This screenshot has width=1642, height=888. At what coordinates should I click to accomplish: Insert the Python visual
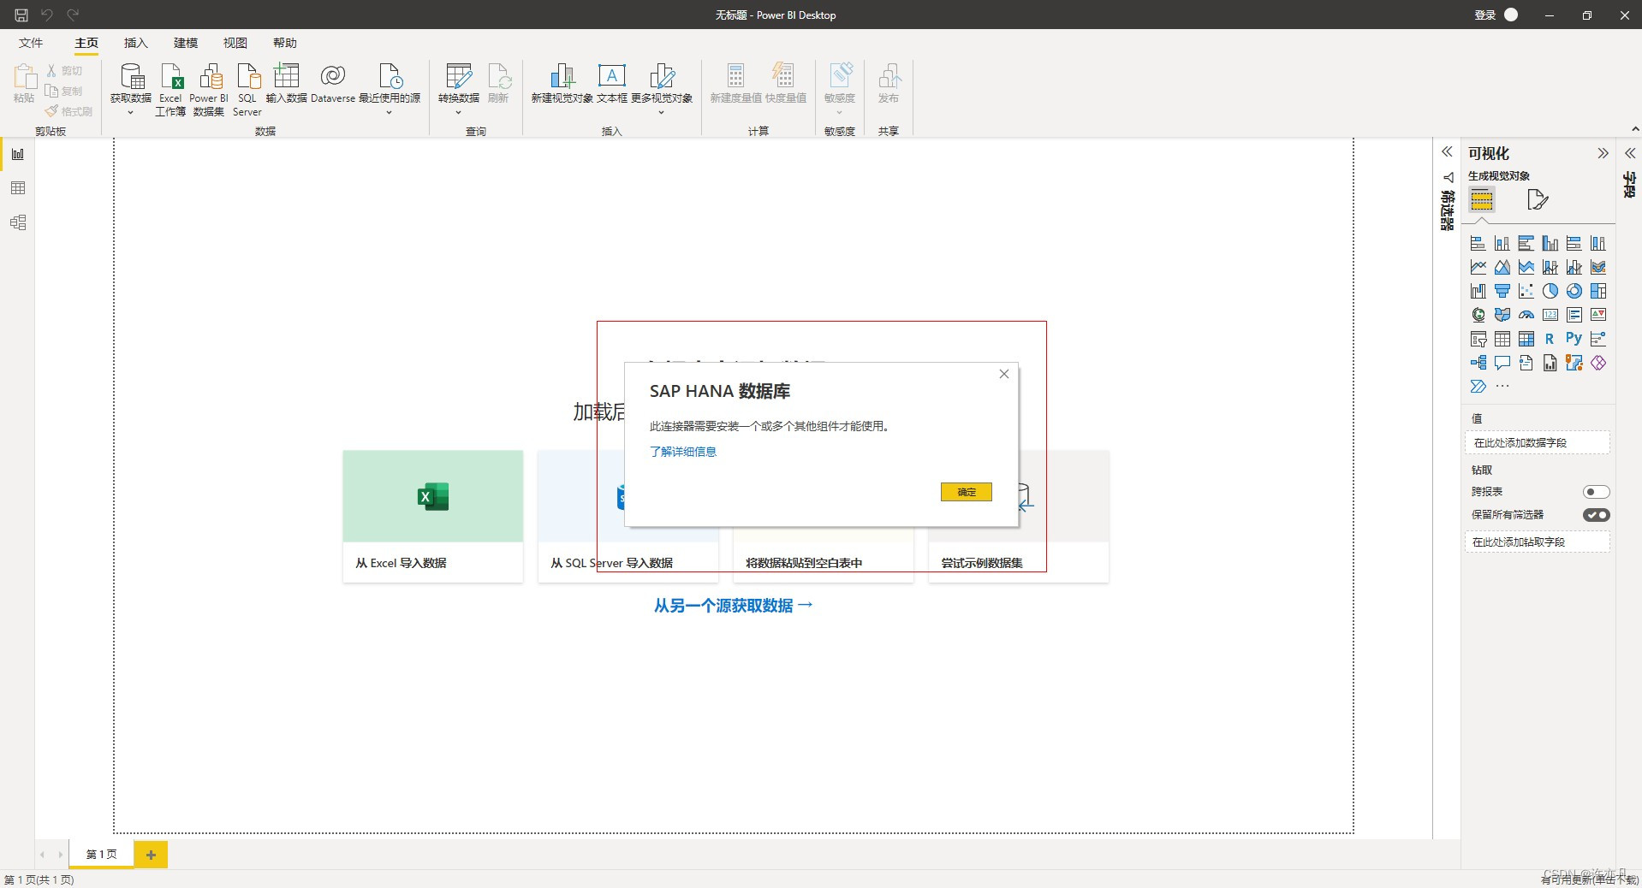click(1574, 339)
